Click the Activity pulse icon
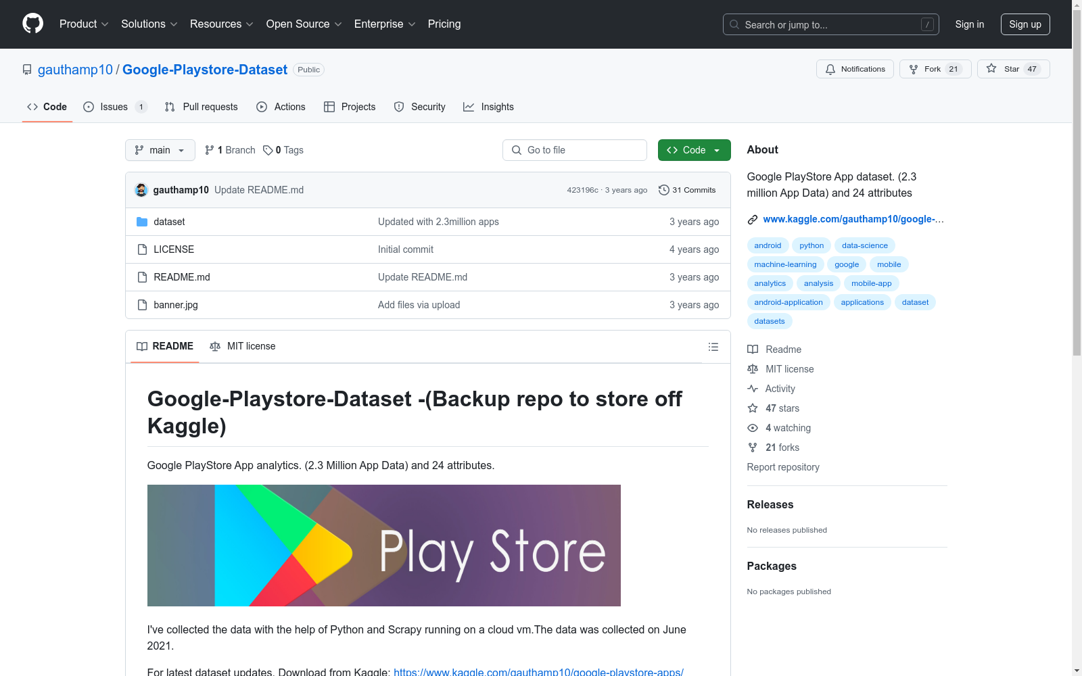The height and width of the screenshot is (676, 1082). 753,389
